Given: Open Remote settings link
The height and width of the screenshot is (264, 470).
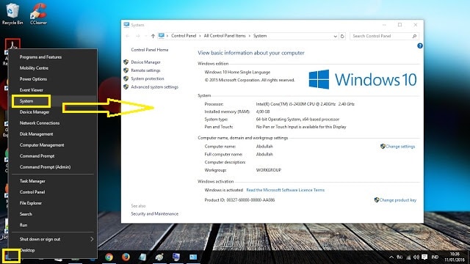Looking at the screenshot, I should coord(145,70).
